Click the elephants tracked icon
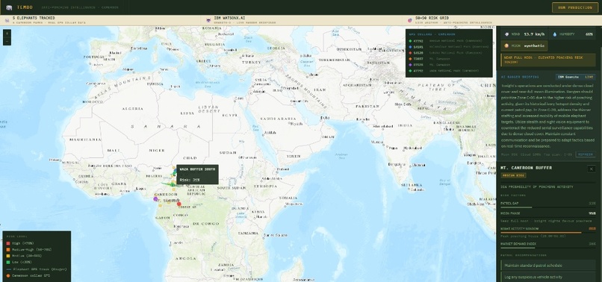Screen dimensions: 602x282 7,20
